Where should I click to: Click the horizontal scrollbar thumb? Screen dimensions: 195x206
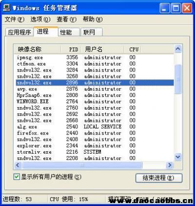click(x=82, y=165)
